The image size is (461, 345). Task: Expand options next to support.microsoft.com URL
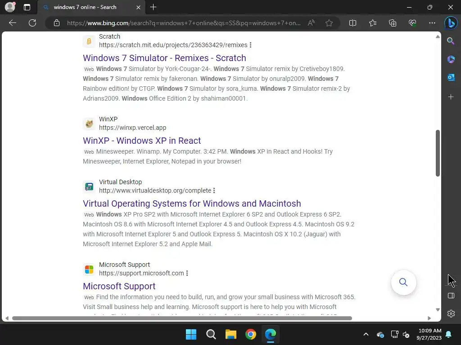(x=187, y=273)
